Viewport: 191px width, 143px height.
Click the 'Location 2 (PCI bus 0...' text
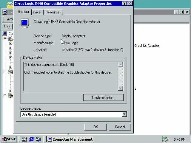93,50
